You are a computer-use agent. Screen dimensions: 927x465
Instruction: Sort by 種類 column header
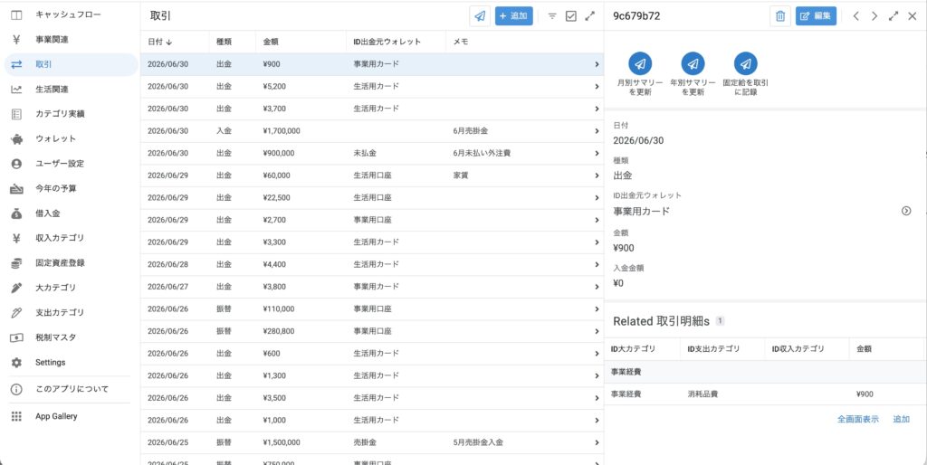[x=225, y=42]
